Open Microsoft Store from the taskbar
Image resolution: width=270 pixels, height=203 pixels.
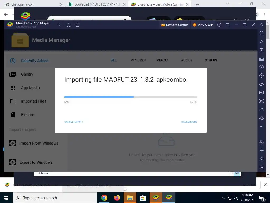(143, 198)
